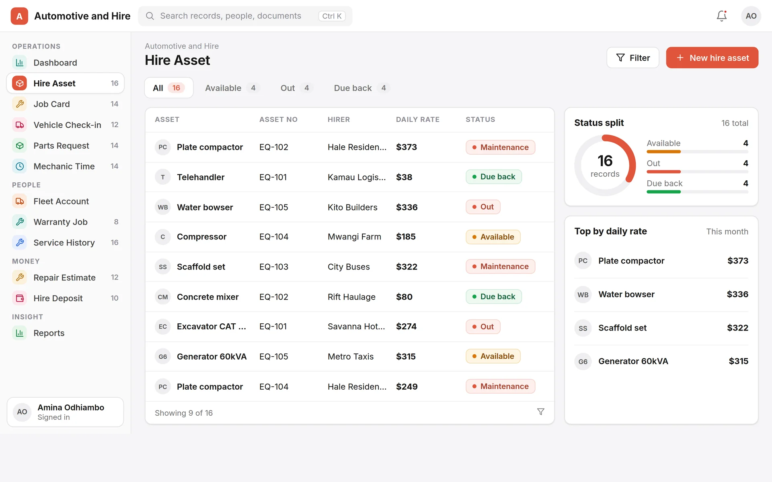Click the Service History wrench icon

(20, 243)
